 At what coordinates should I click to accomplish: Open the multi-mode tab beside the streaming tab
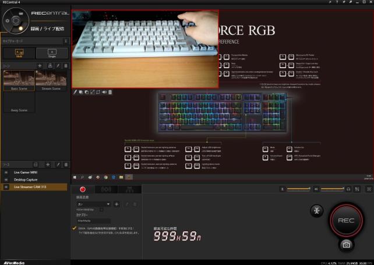point(130,189)
